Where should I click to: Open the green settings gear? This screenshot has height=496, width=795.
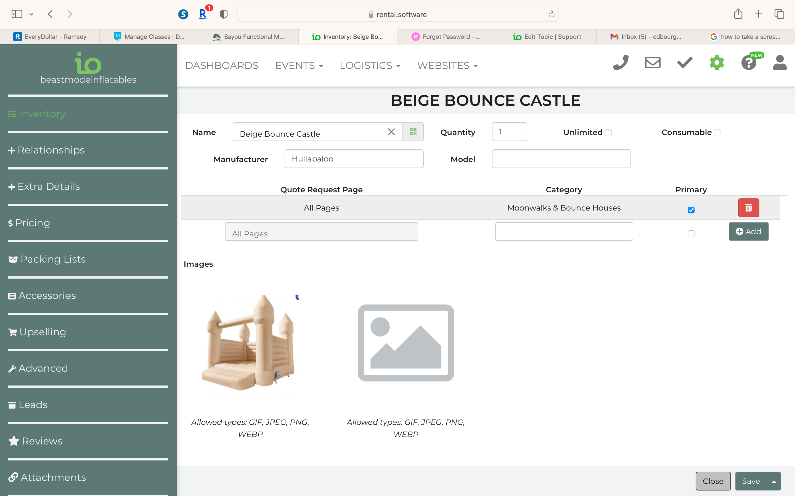point(717,63)
